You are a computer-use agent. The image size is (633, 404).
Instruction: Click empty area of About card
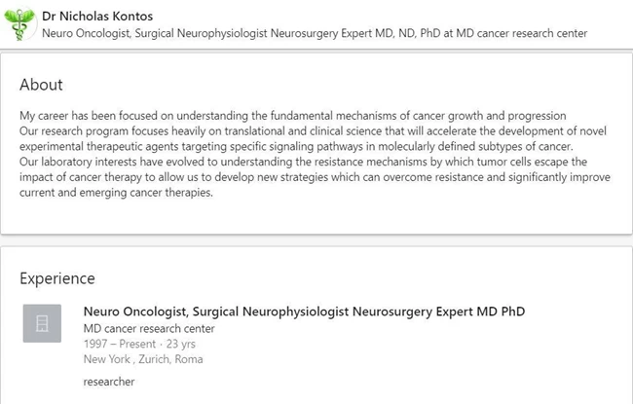coord(404,214)
